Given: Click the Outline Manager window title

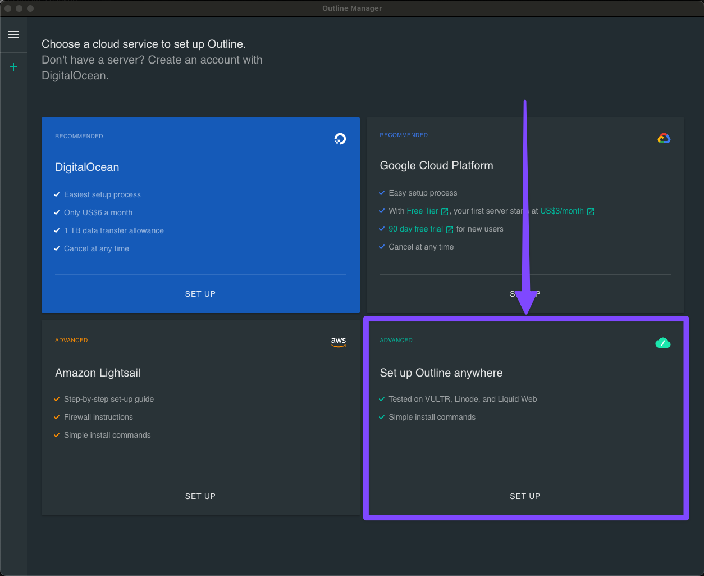Looking at the screenshot, I should tap(352, 8).
